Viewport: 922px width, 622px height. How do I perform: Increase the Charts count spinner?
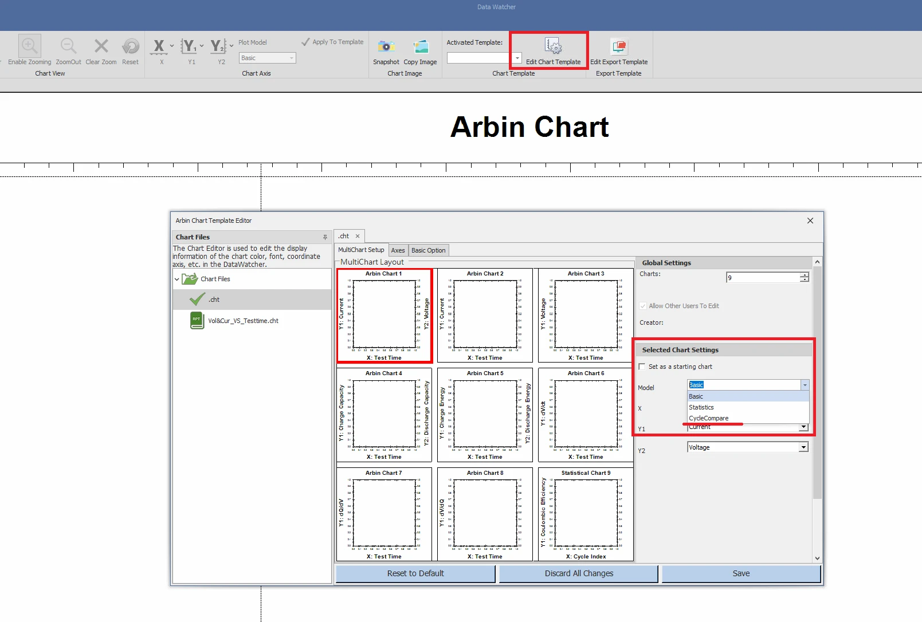[805, 275]
